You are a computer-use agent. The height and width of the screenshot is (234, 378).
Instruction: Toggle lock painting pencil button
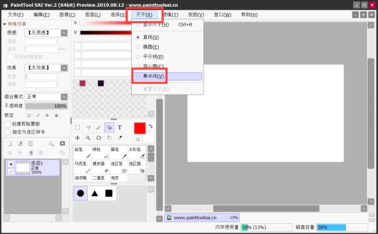click(38, 115)
